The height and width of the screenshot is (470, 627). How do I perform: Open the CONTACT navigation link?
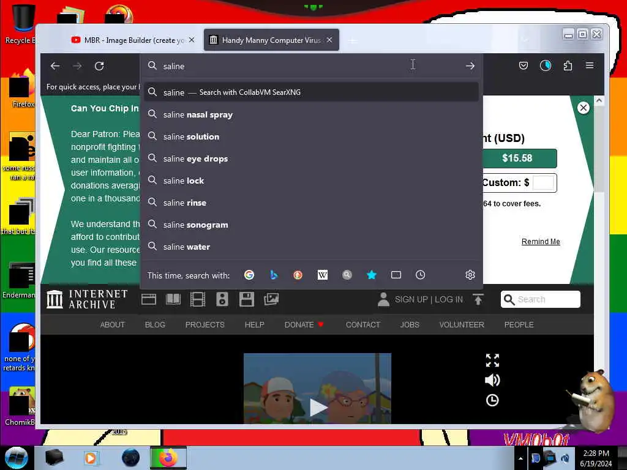(x=362, y=324)
